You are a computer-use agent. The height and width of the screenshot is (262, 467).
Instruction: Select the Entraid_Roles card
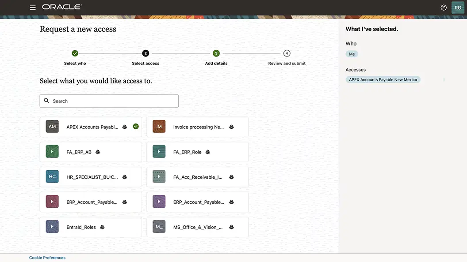[x=91, y=227]
